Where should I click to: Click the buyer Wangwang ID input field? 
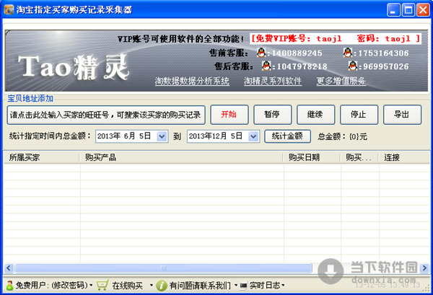106,115
